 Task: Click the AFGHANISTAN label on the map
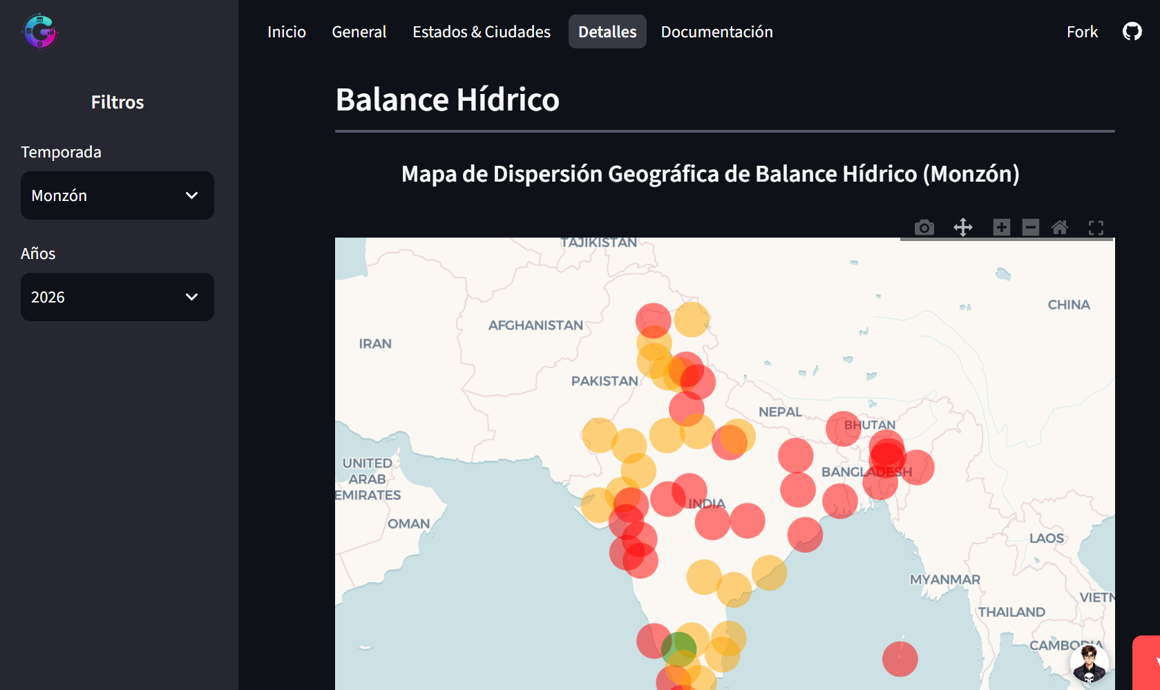[x=536, y=325]
